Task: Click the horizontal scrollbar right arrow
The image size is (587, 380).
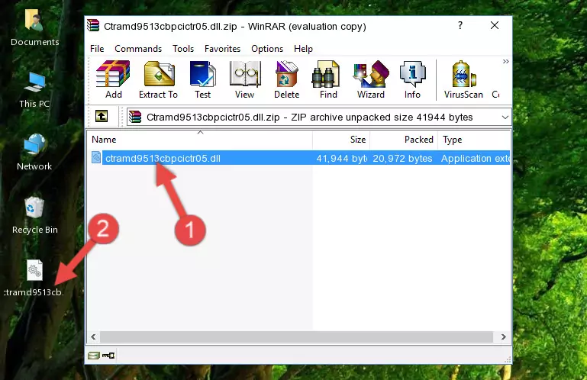Action: pos(504,337)
